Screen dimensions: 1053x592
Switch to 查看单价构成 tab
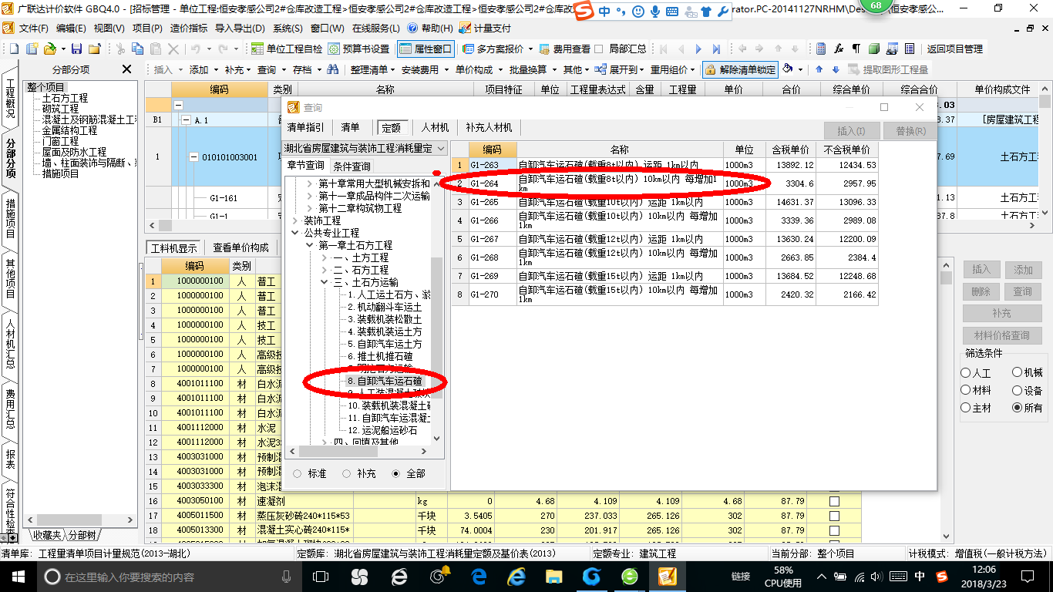click(x=241, y=247)
